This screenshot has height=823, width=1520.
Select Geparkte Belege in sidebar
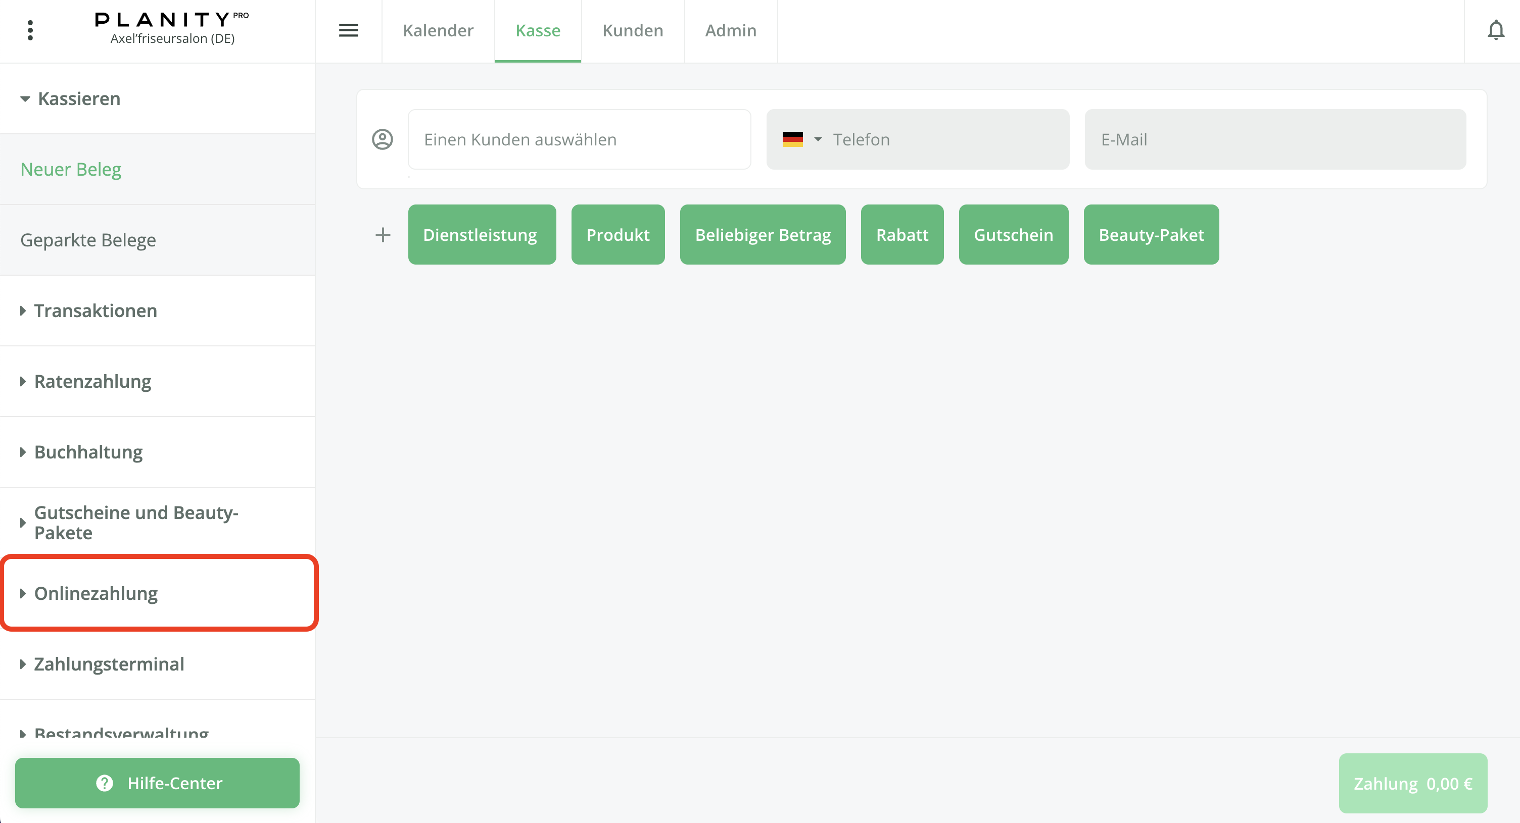[x=88, y=240]
